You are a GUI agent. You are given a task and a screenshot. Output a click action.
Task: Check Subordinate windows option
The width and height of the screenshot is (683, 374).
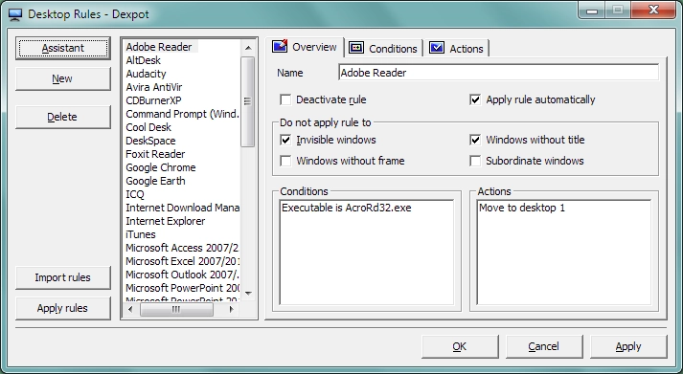click(475, 161)
